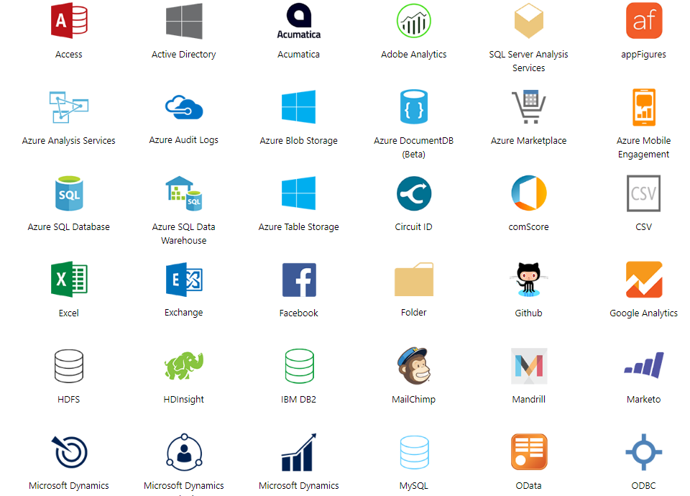Click the Acumatica icon
Screen dimensions: 690x496
pyautogui.click(x=299, y=20)
